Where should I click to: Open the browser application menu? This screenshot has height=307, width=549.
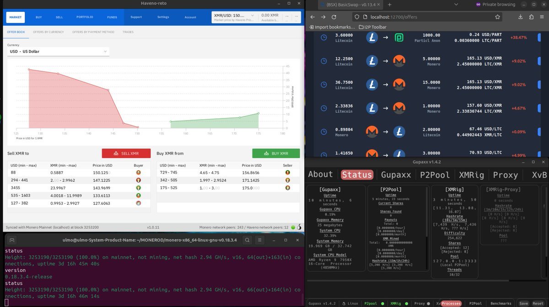(x=541, y=17)
